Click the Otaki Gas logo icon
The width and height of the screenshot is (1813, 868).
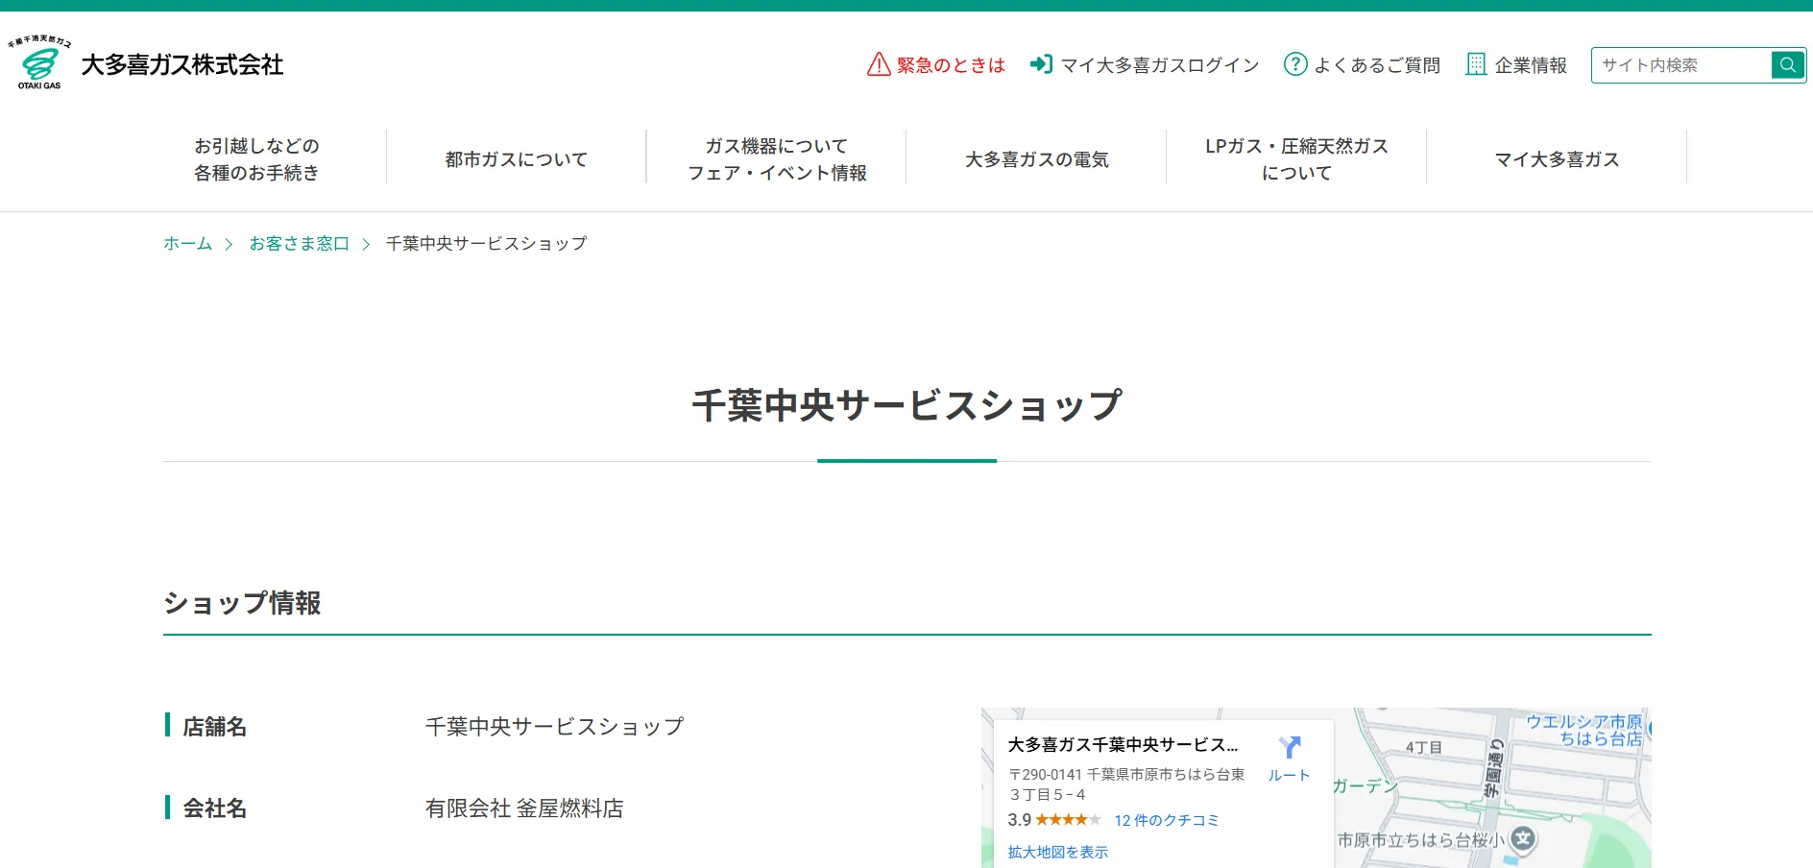pos(39,63)
